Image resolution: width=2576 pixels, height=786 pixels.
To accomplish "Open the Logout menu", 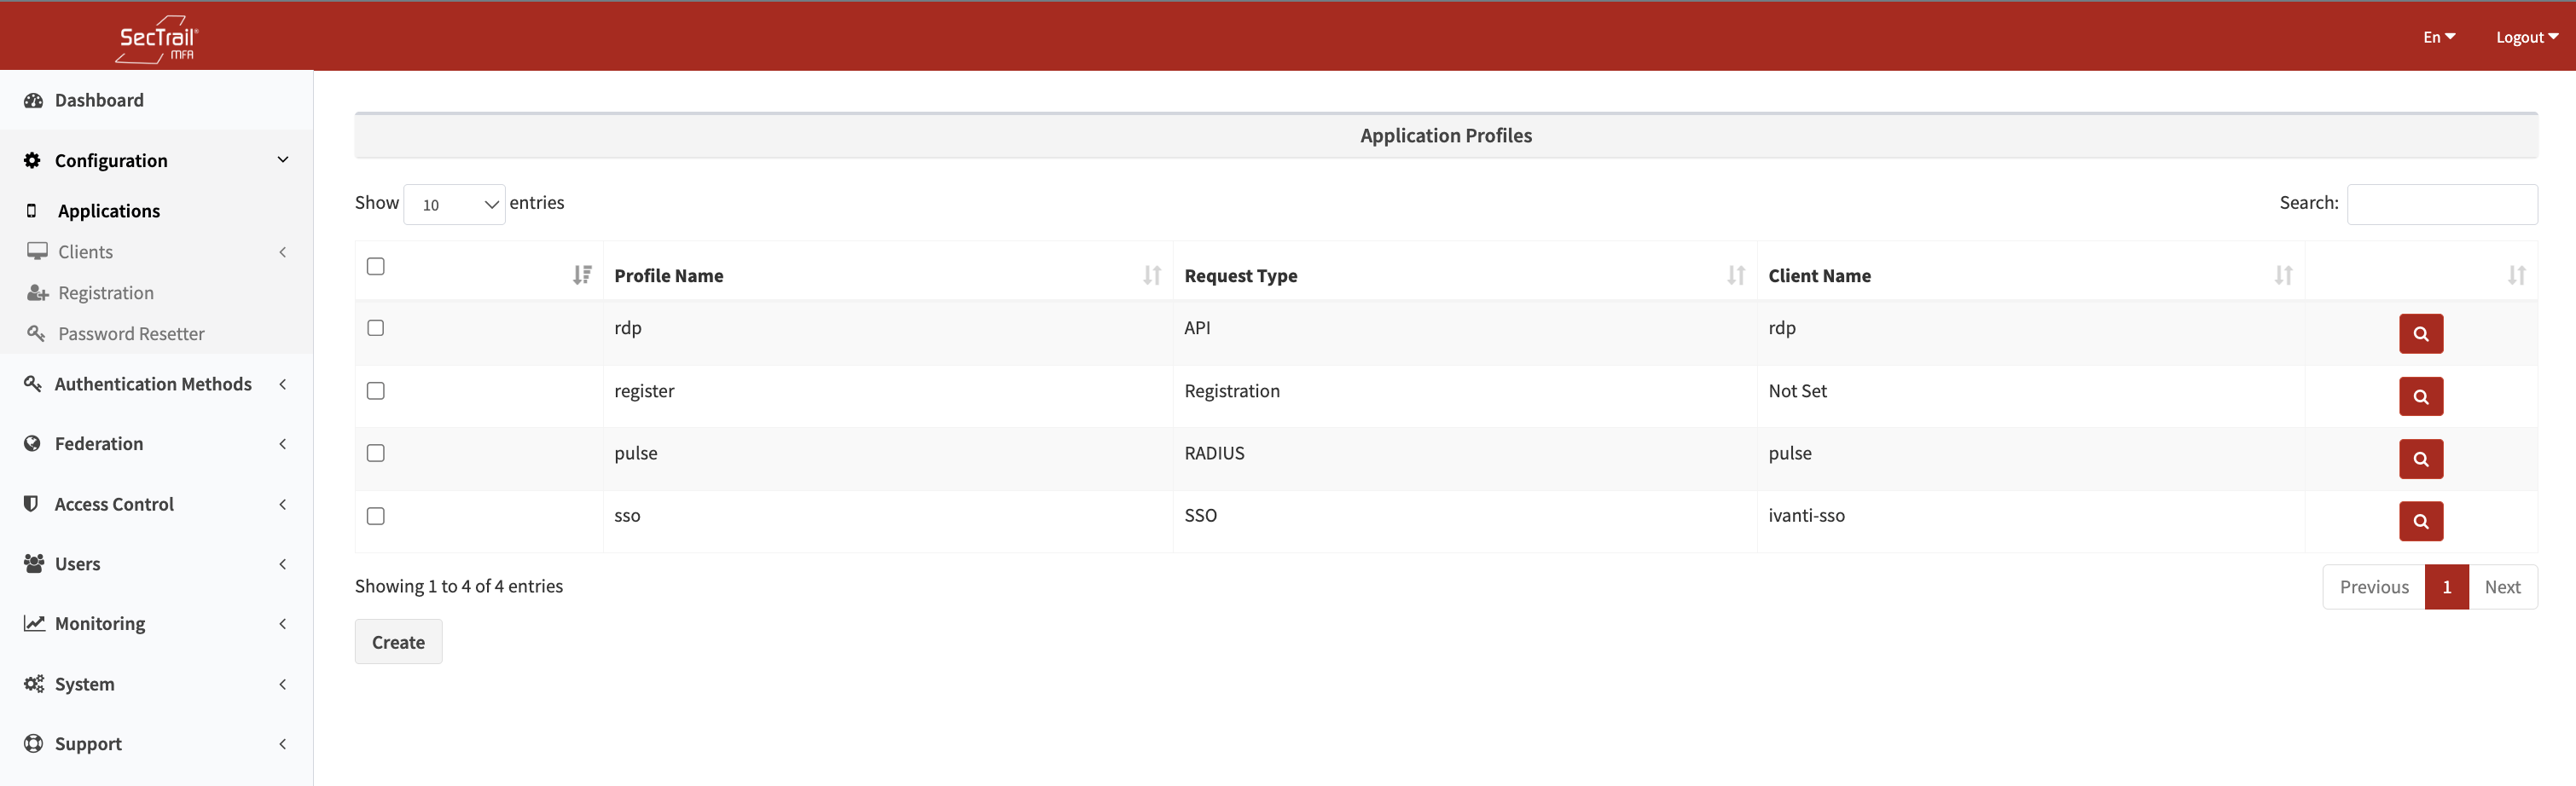I will pyautogui.click(x=2526, y=37).
